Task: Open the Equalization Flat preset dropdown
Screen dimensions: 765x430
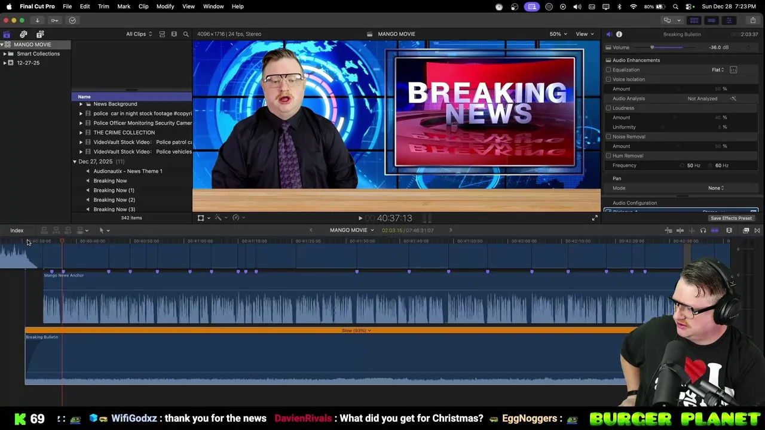Action: (718, 70)
